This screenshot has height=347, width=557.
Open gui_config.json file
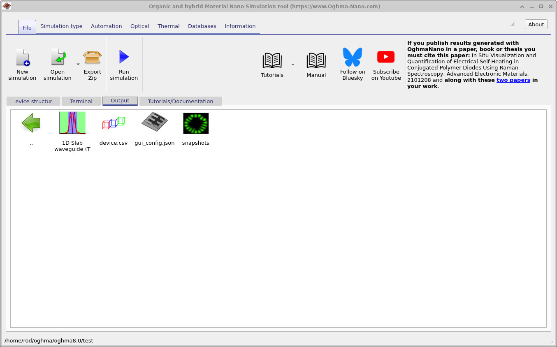pos(155,123)
